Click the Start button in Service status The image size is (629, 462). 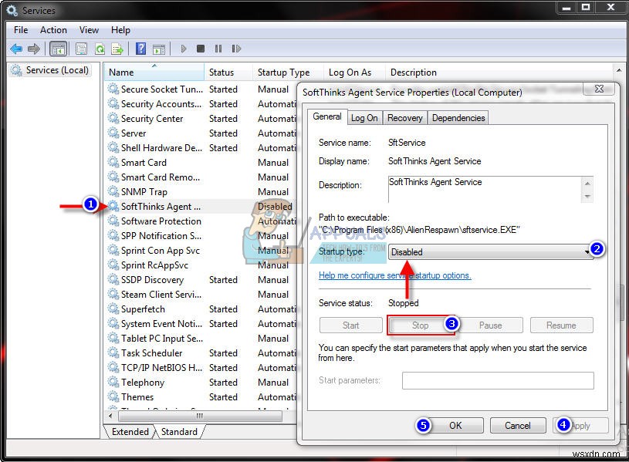351,325
